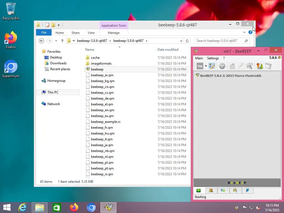Open the Windows Start button
This screenshot has width=284, height=213.
(x=7, y=207)
